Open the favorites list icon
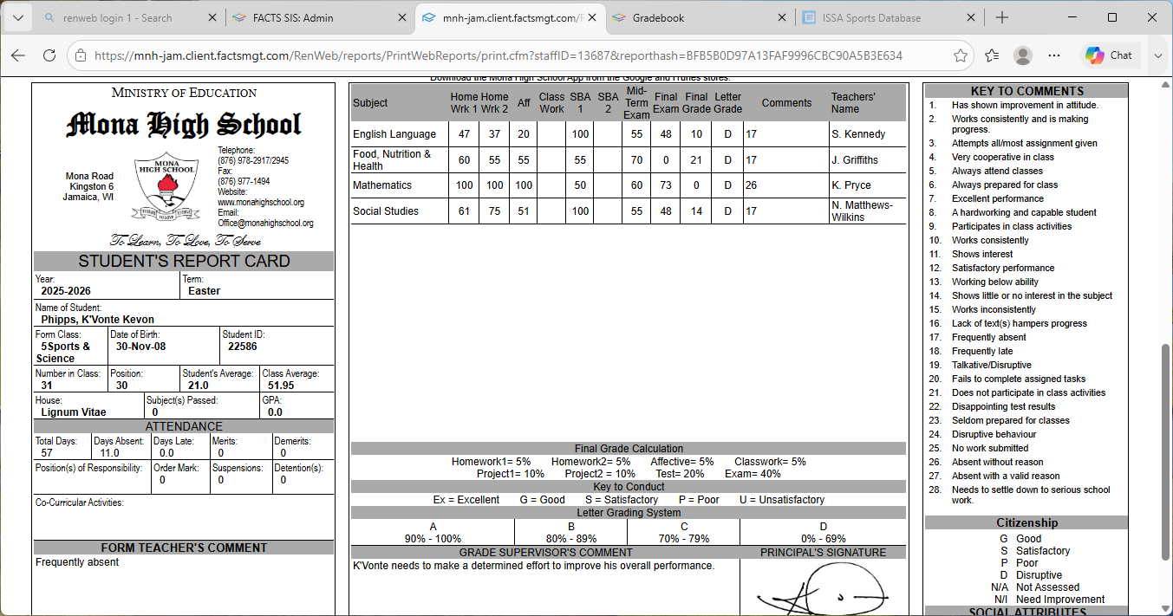The width and height of the screenshot is (1173, 616). 992,55
